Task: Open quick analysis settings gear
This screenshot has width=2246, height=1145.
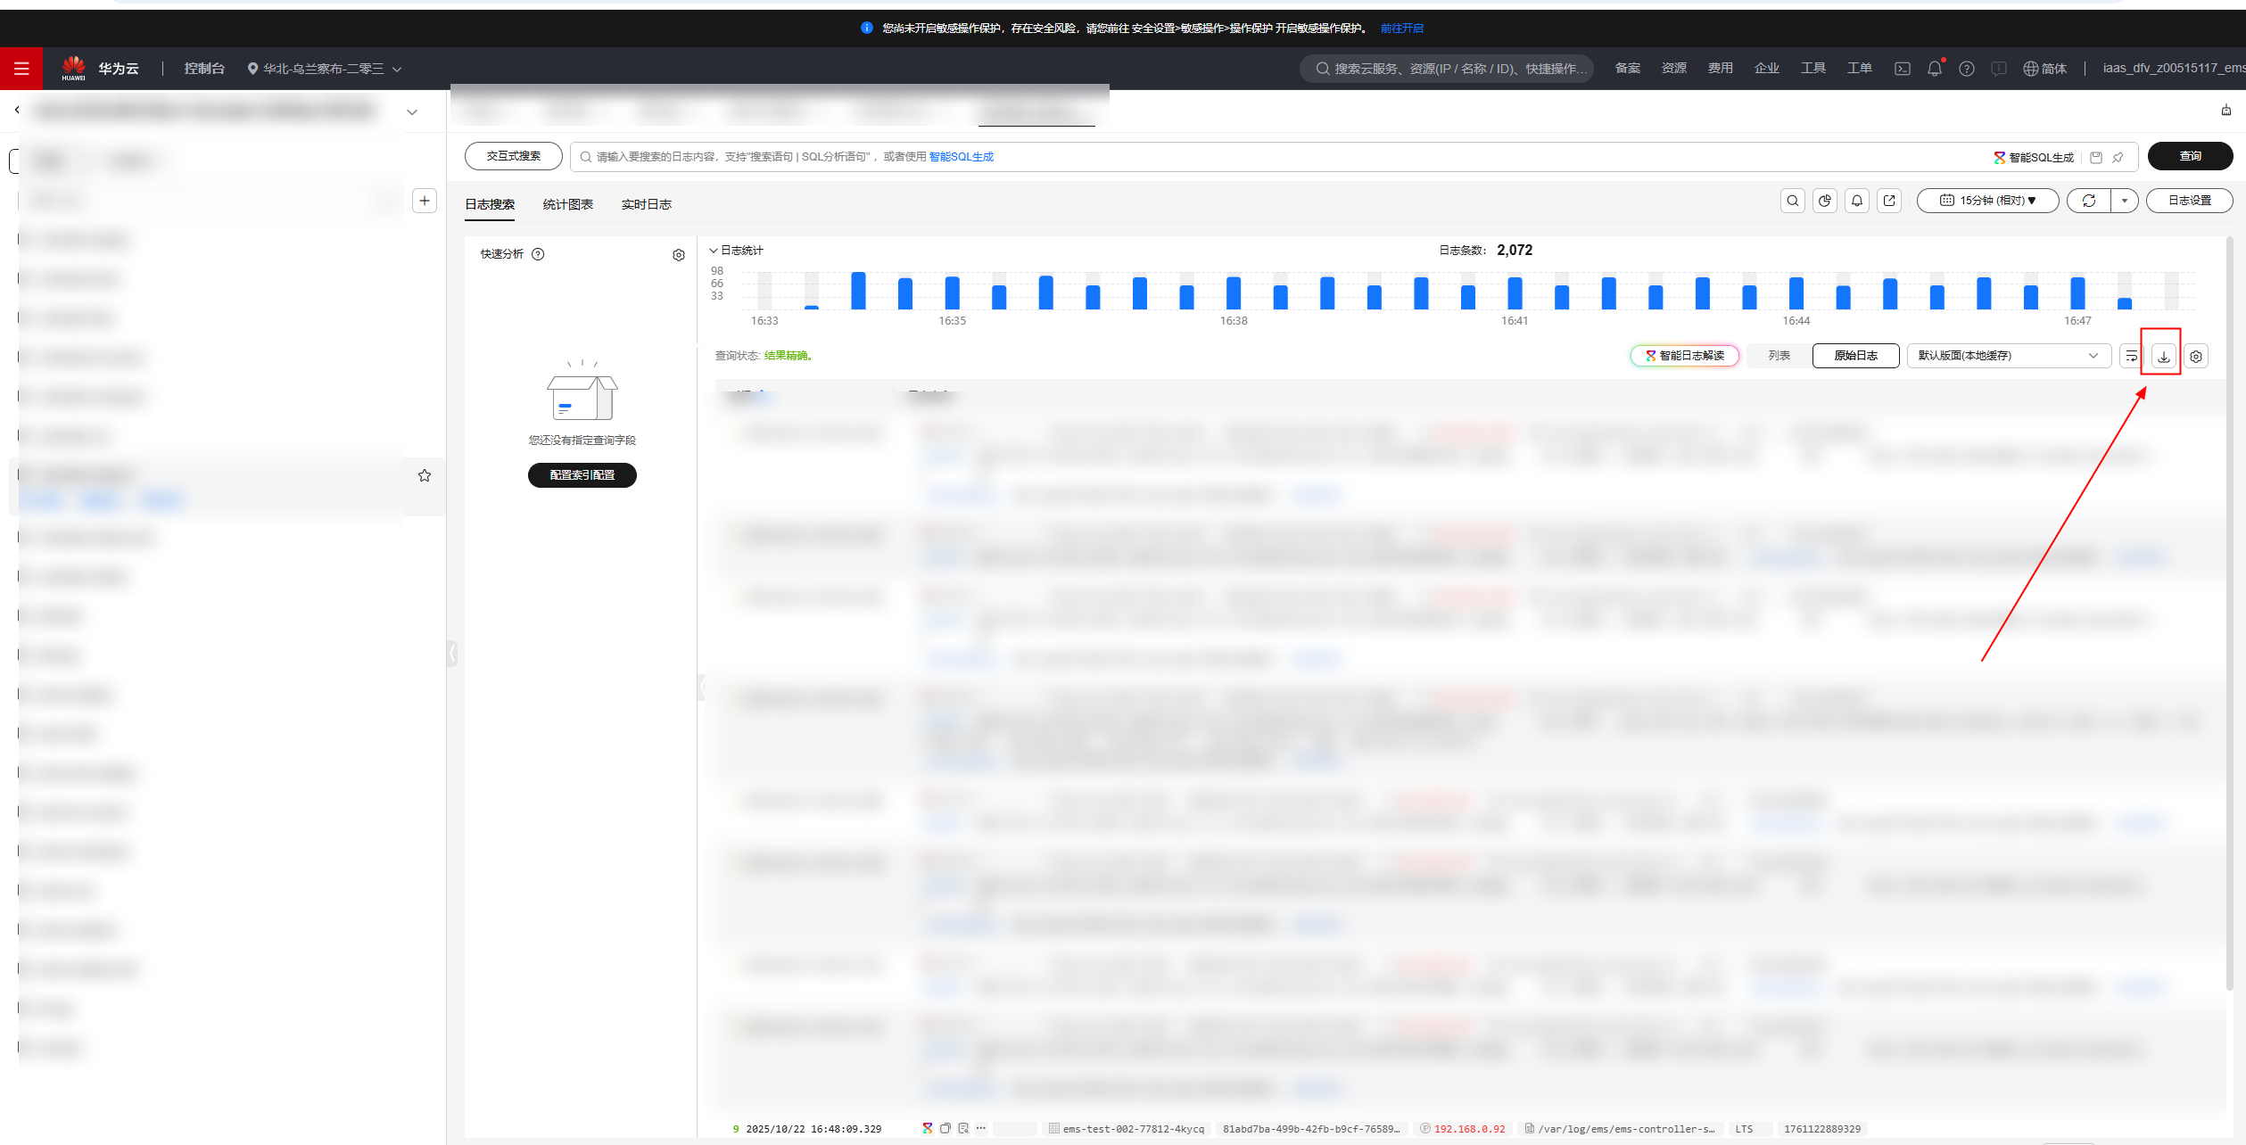Action: pos(679,255)
